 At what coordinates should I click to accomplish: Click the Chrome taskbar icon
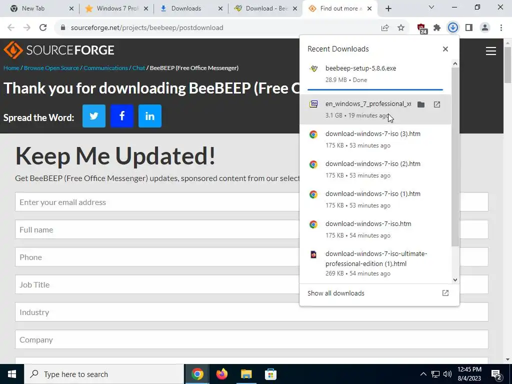coord(197,374)
